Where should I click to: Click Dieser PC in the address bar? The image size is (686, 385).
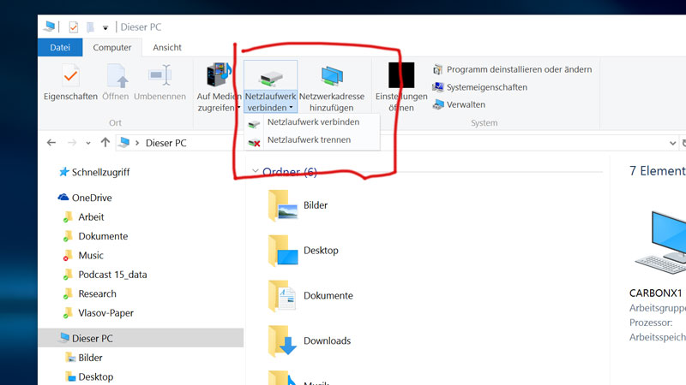coord(165,143)
